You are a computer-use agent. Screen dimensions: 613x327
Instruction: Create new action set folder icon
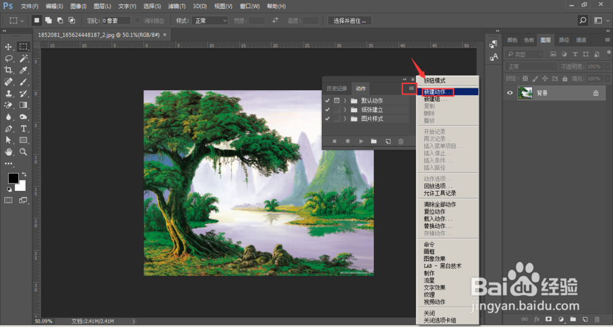[374, 142]
